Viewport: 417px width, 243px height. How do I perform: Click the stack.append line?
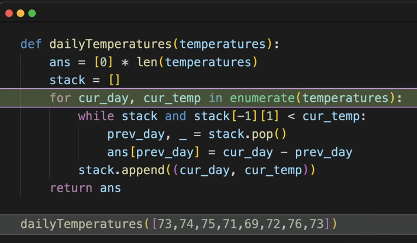197,170
